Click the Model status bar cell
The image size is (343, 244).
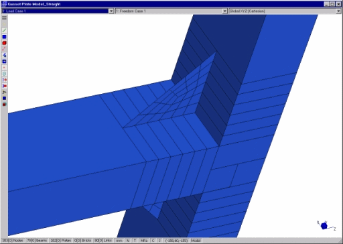tap(196, 241)
